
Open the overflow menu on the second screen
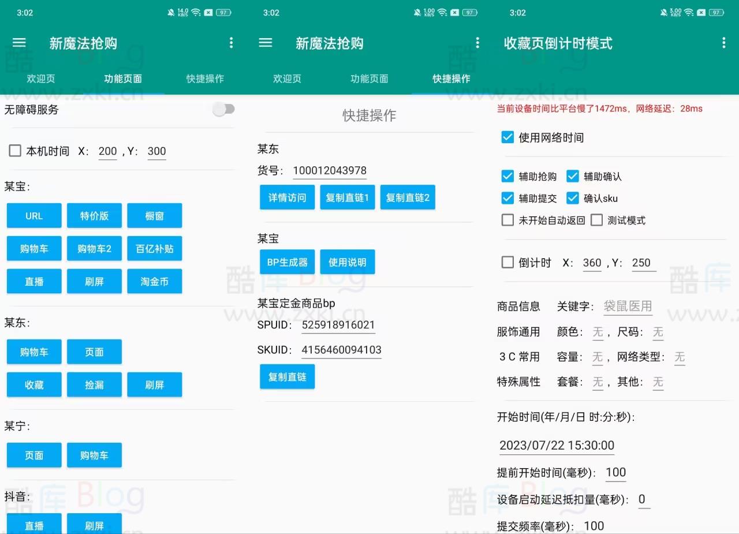tap(477, 43)
